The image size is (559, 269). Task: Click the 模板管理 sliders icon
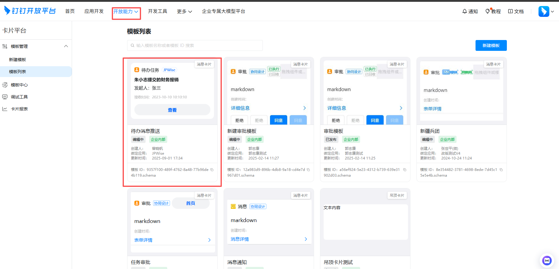5,46
